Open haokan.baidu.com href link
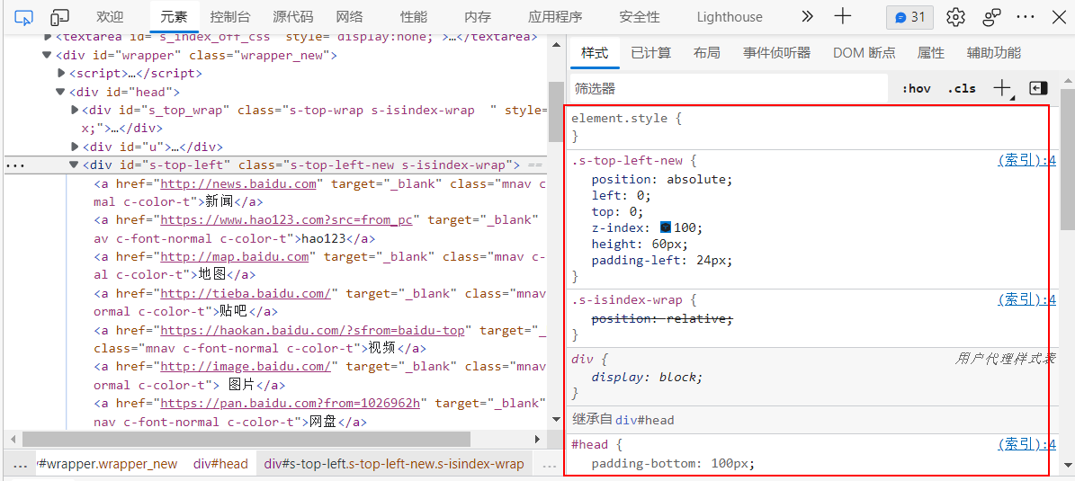 (313, 330)
